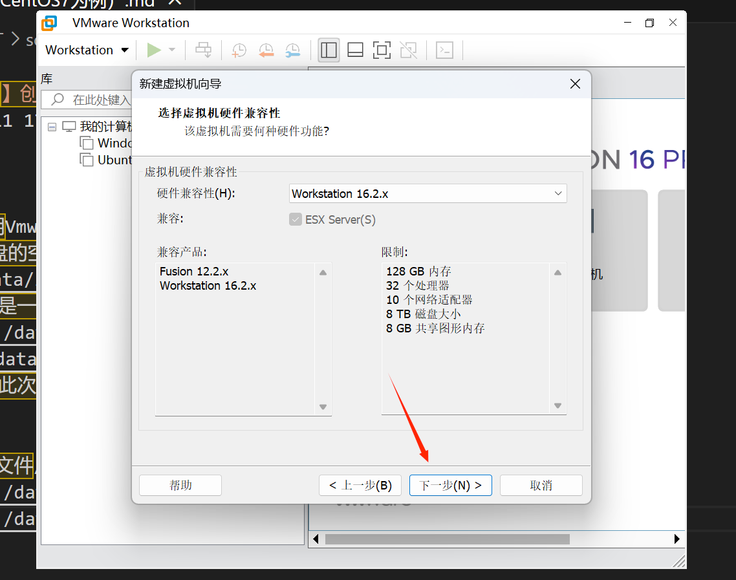
Task: Restore down the VMware Workstation window
Action: click(649, 23)
